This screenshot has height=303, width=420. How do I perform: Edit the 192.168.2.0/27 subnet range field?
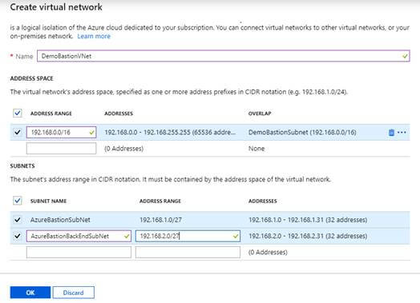[188, 236]
